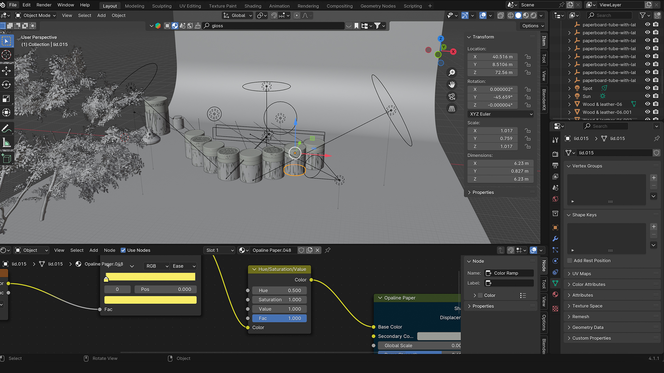664x373 pixels.
Task: Open the XYZ Euler rotation mode dropdown
Action: [x=500, y=114]
